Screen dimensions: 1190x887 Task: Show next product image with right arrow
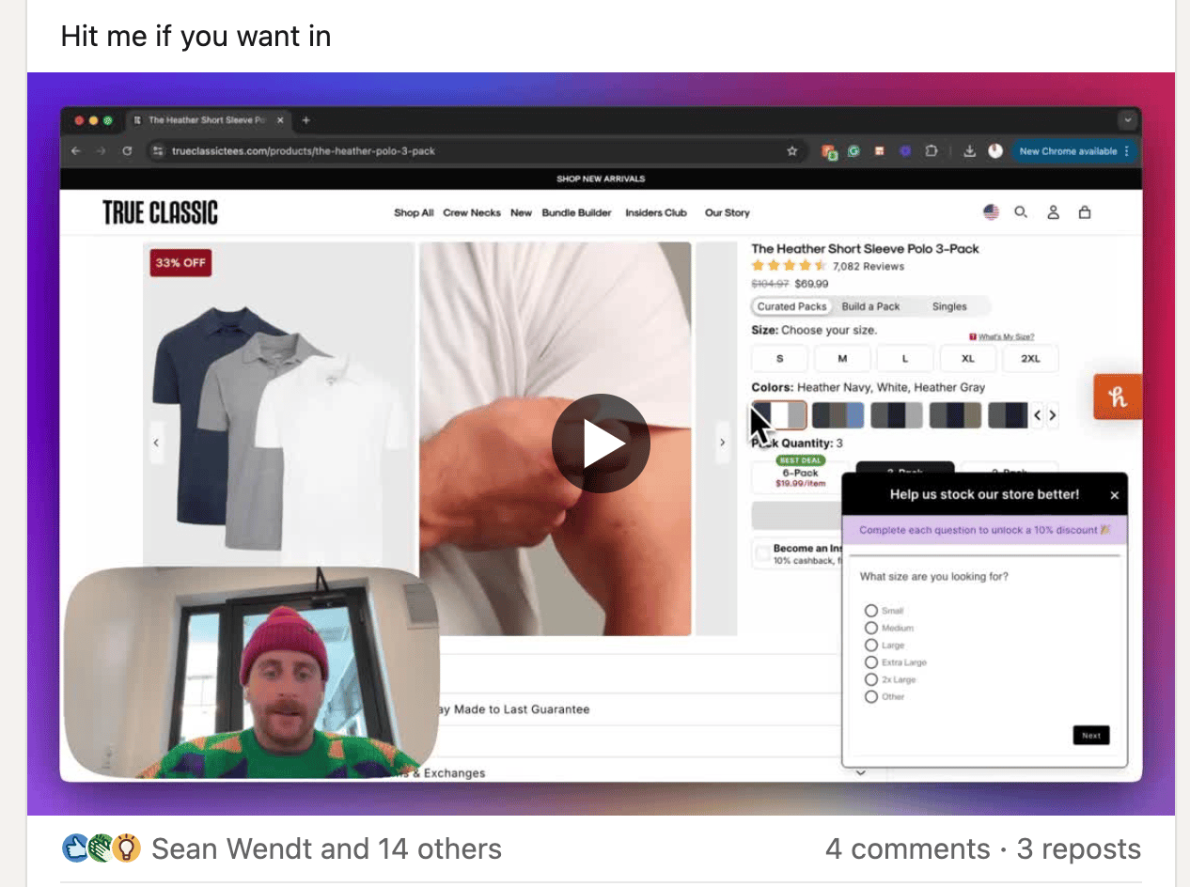[722, 443]
